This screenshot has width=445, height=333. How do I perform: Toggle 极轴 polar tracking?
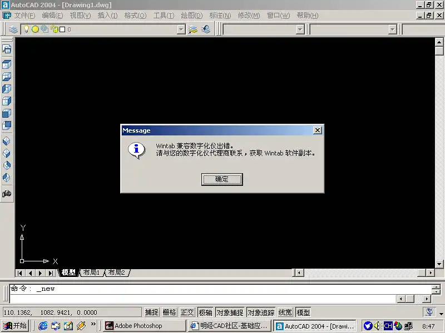pos(205,312)
